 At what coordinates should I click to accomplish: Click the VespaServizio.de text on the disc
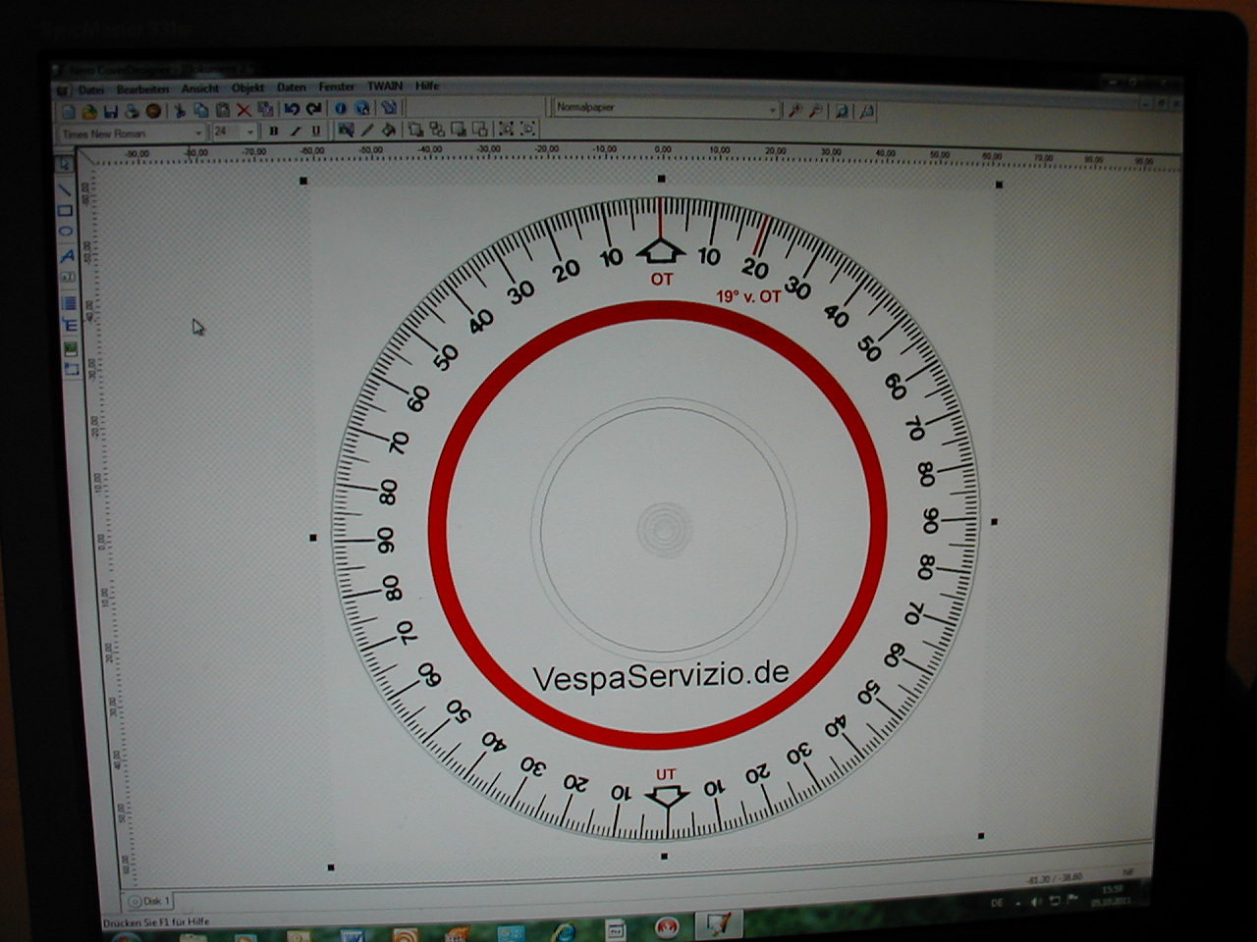pyautogui.click(x=660, y=675)
